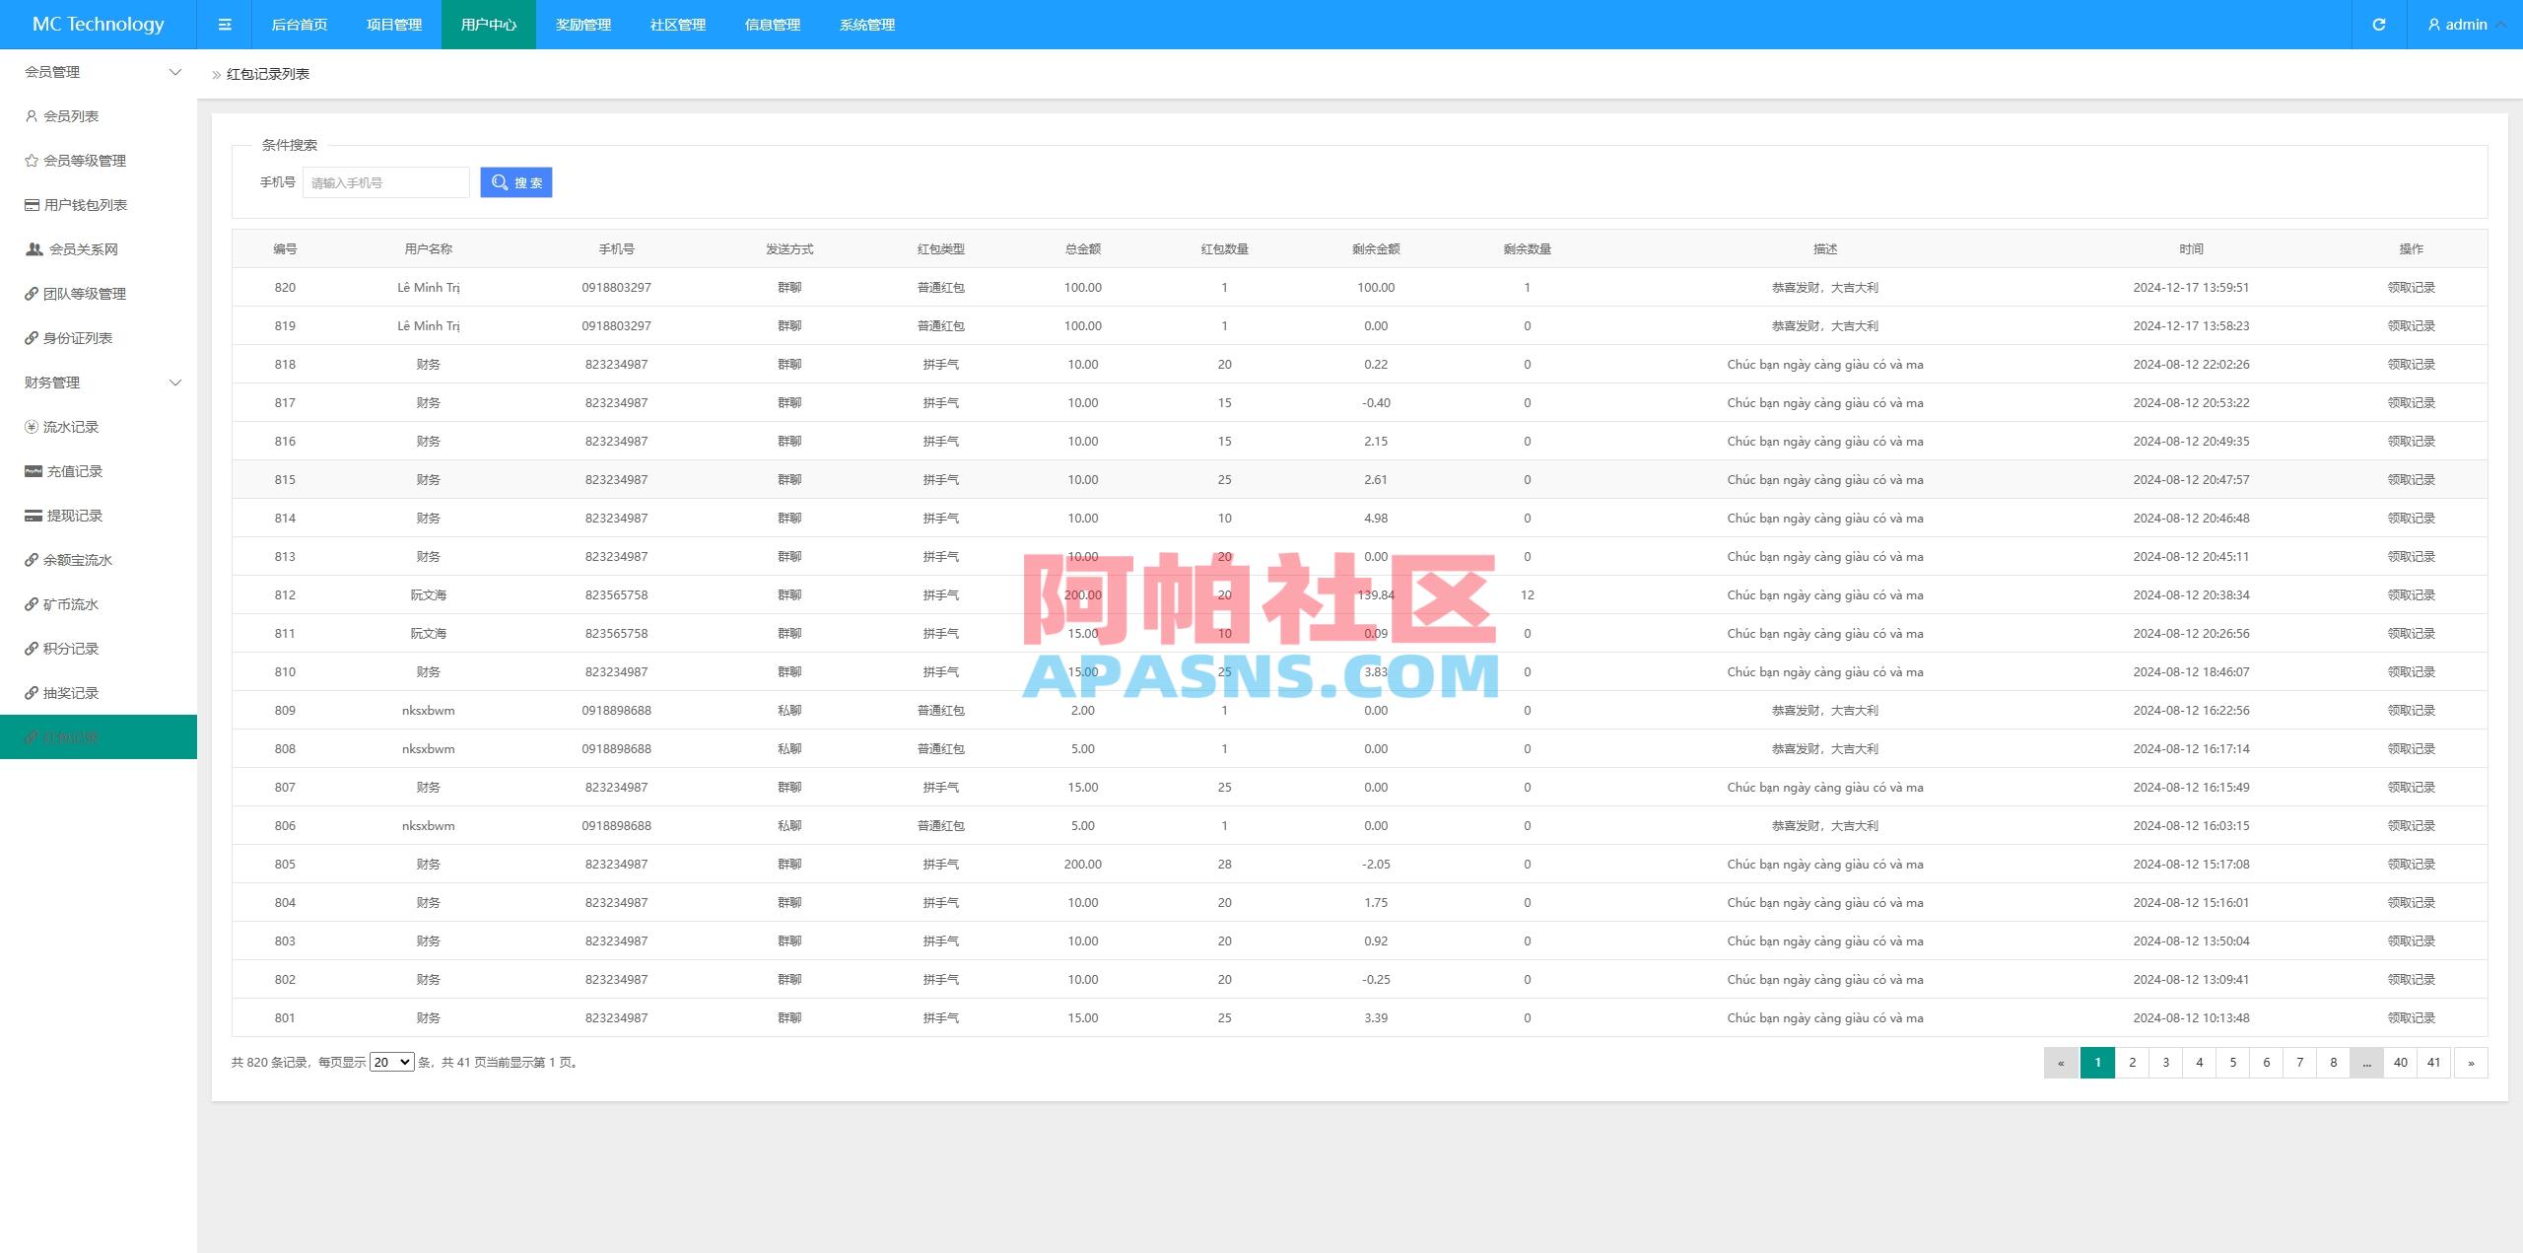This screenshot has width=2523, height=1253.
Task: Click the ¥ icon for 流水记录
Action: [33, 427]
